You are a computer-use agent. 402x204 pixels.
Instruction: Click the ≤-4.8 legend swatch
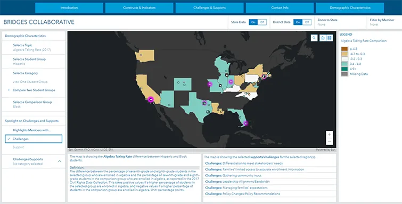coord(344,49)
